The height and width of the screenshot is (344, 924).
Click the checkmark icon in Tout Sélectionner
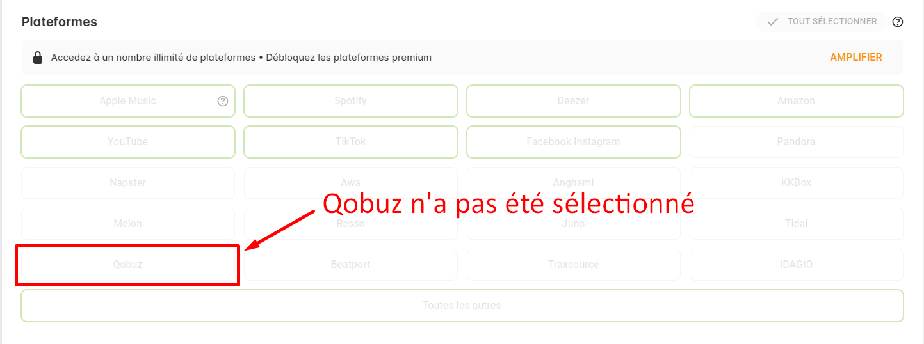[x=773, y=22]
